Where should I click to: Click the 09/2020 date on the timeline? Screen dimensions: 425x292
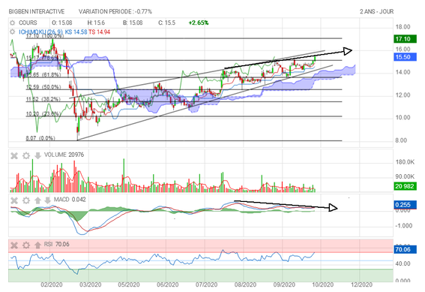click(x=284, y=284)
